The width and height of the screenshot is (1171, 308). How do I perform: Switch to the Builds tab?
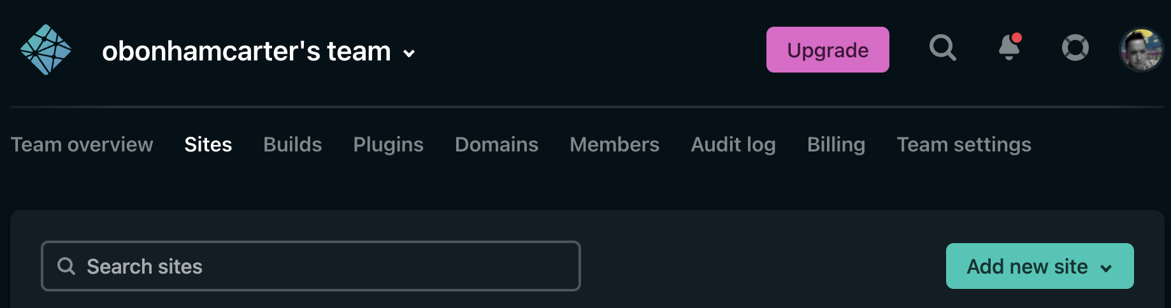coord(292,144)
